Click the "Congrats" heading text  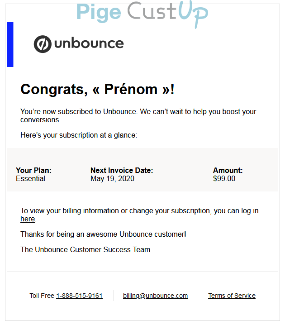(x=53, y=89)
